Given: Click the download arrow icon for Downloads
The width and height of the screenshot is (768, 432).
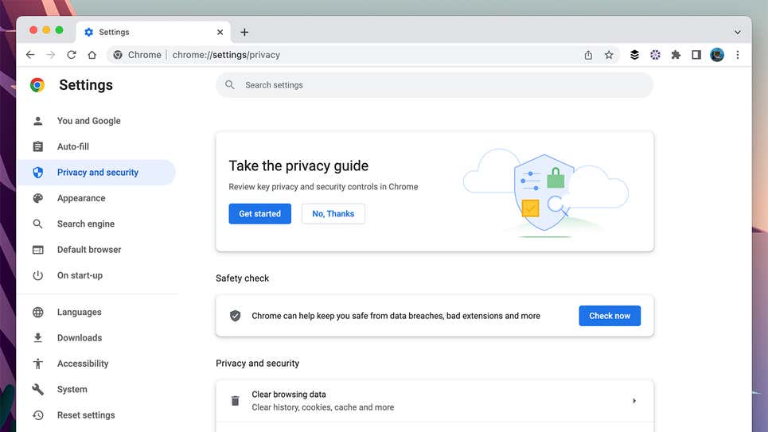Looking at the screenshot, I should pyautogui.click(x=37, y=338).
